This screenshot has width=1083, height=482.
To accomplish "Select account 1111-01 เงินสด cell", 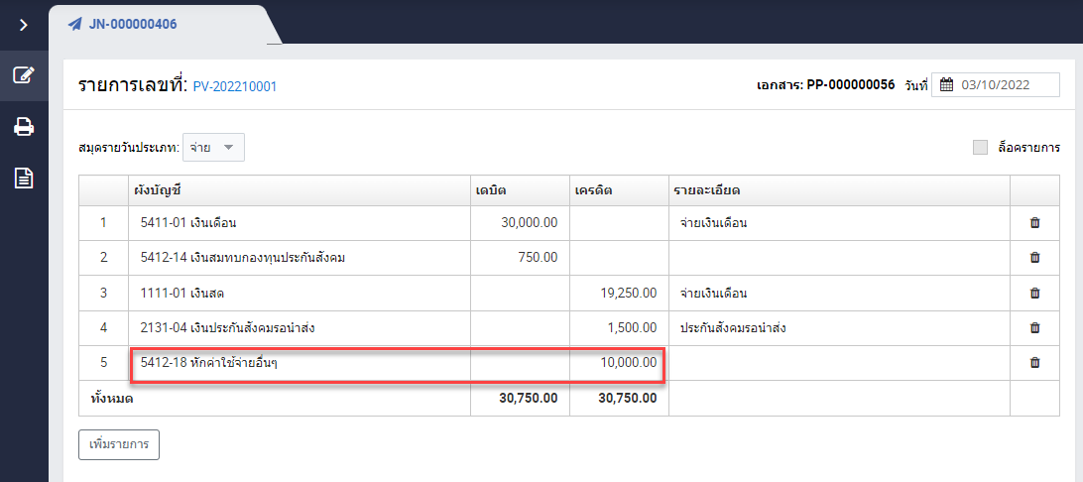I will 300,293.
